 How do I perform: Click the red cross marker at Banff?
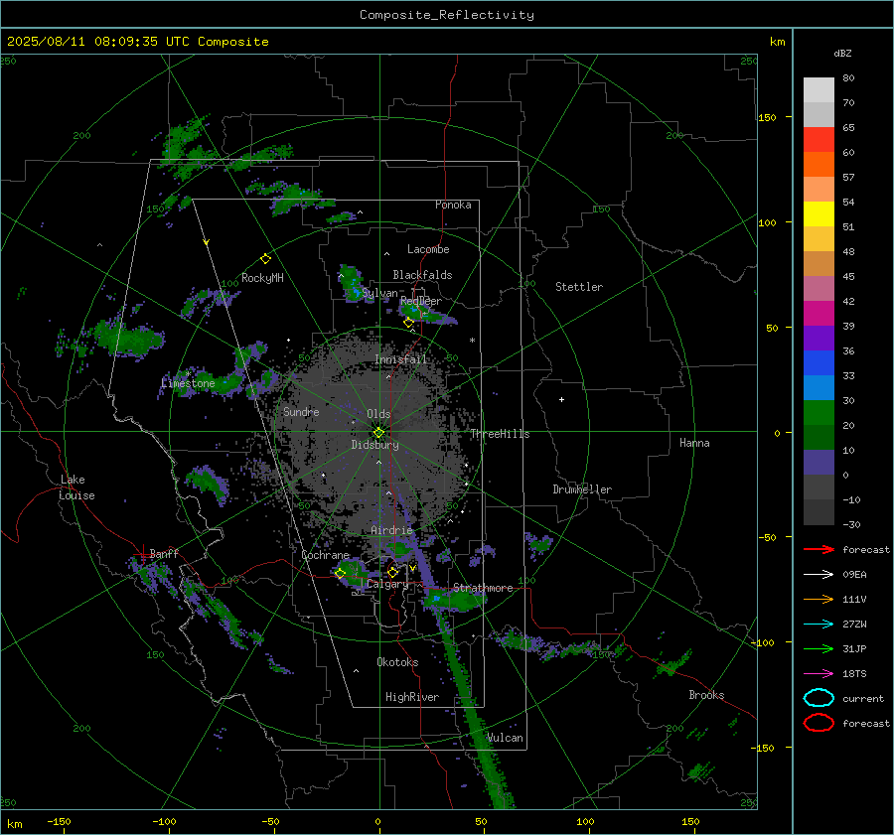(x=142, y=555)
